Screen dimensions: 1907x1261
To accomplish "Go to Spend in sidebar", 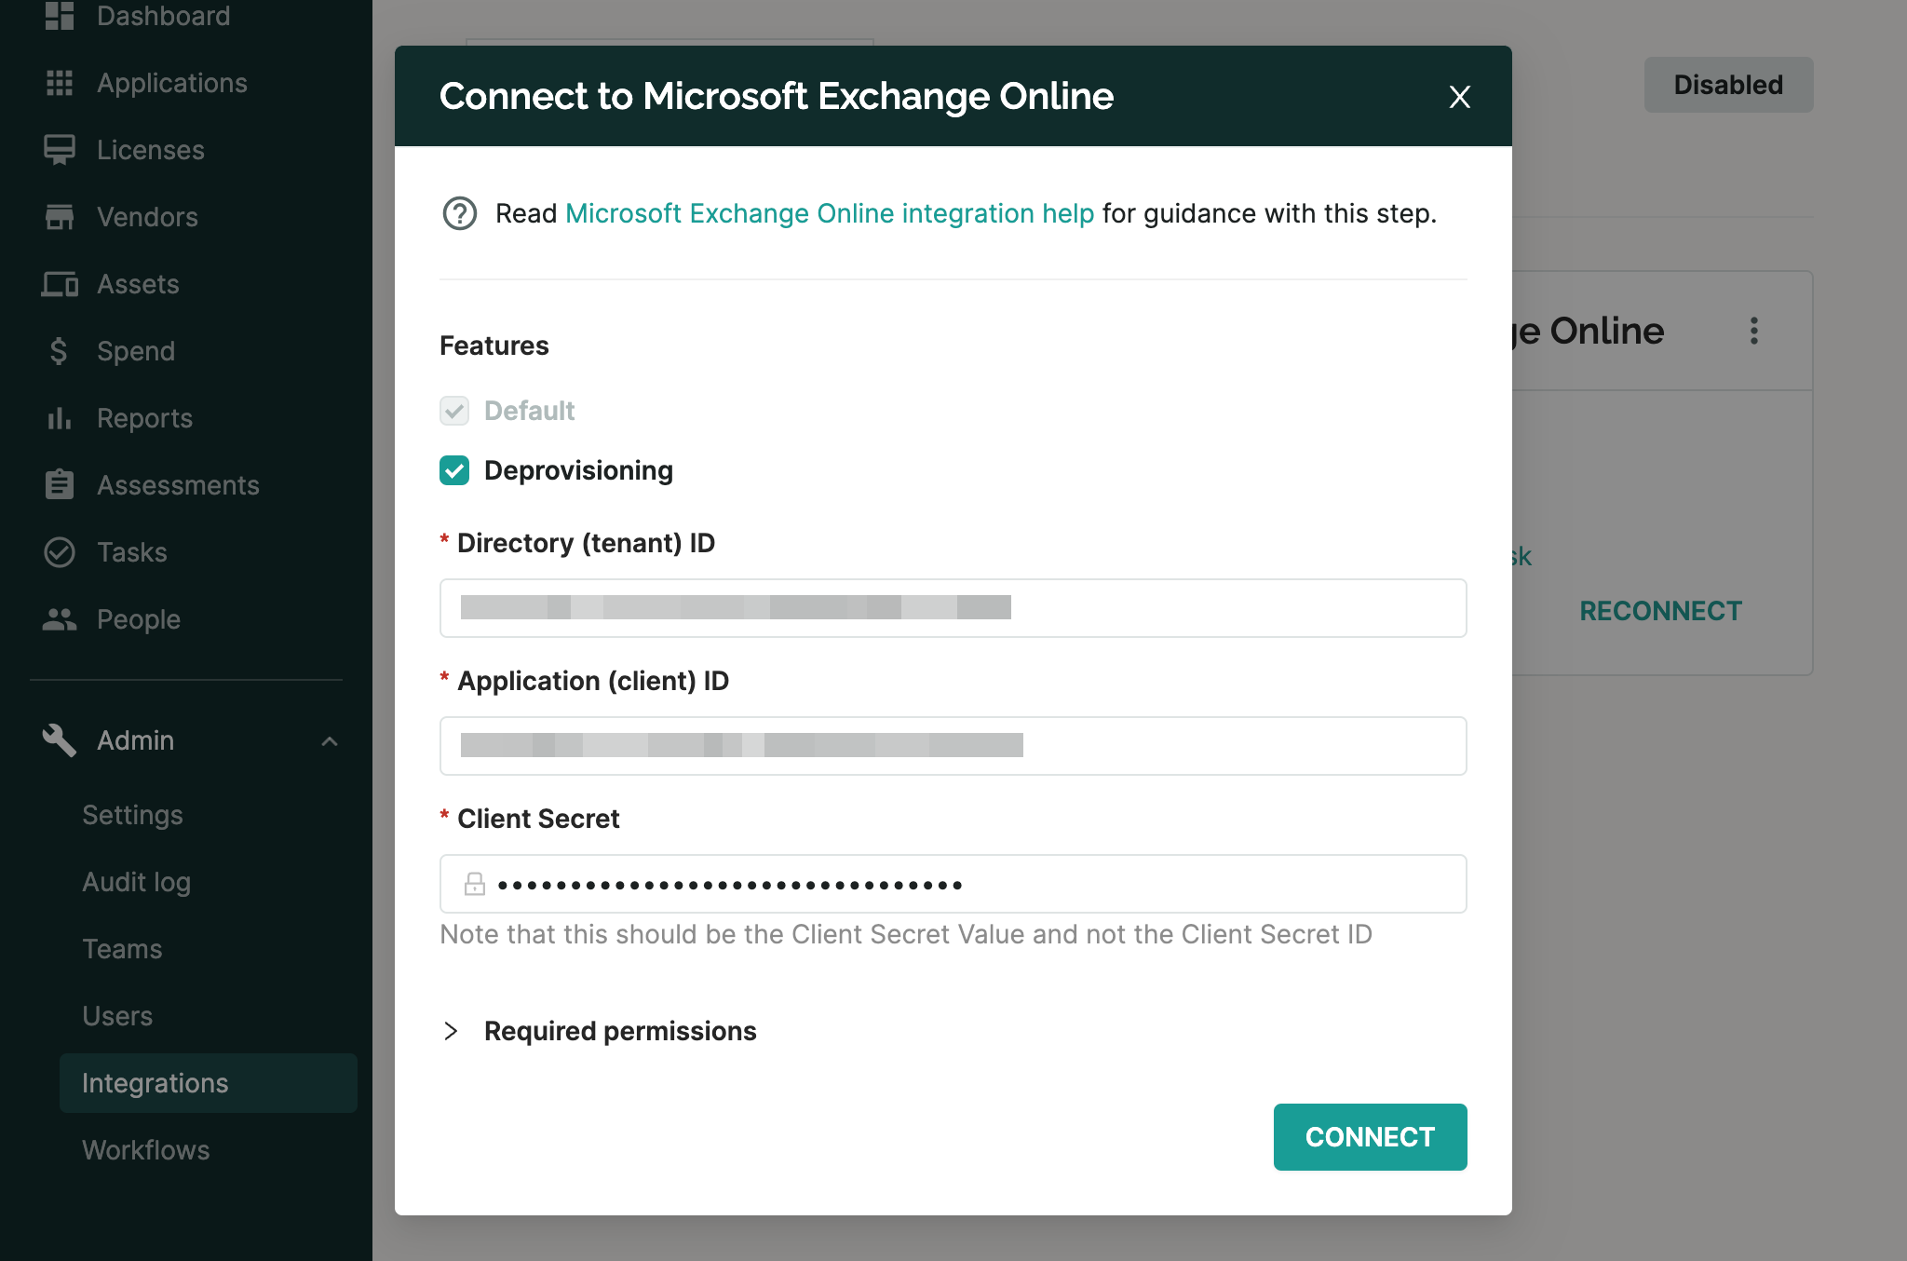I will pyautogui.click(x=136, y=351).
